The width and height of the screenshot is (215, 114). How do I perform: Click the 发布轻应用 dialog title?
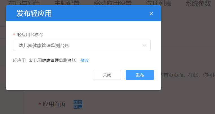[x=34, y=13]
